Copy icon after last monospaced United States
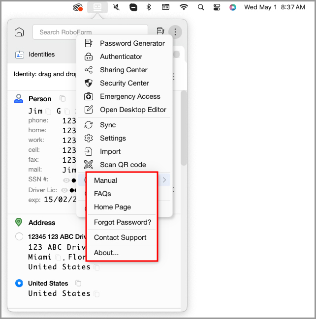This screenshot has height=319, width=316. [96, 294]
